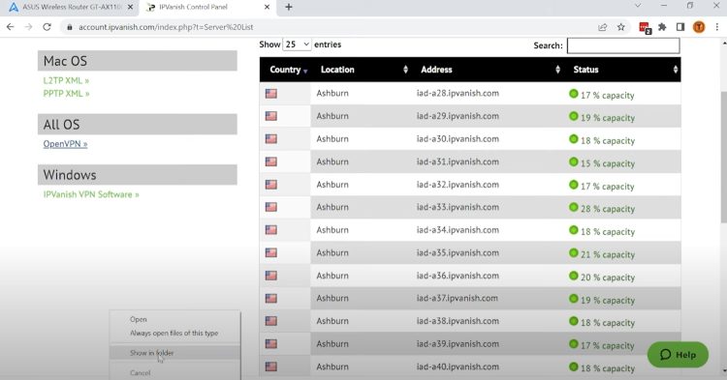This screenshot has width=727, height=380.
Task: Switch to IPVanish Control Panel tab
Action: coord(206,7)
